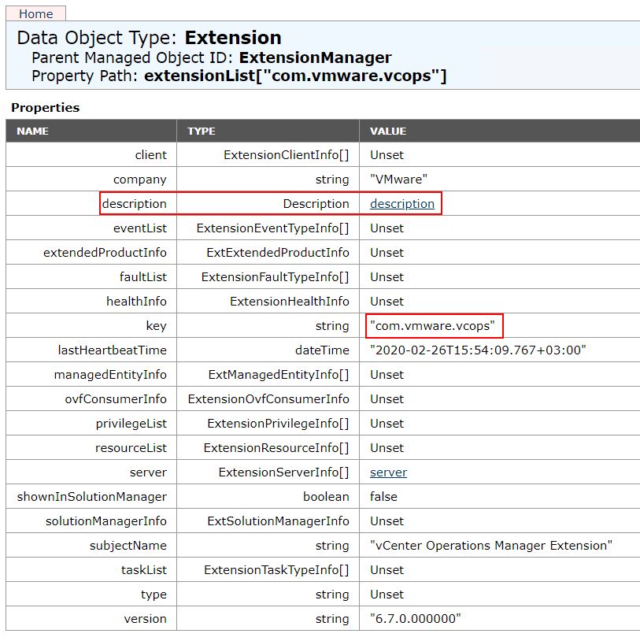This screenshot has width=640, height=641.
Task: Click the shownInSolutionManager property name
Action: click(x=92, y=497)
